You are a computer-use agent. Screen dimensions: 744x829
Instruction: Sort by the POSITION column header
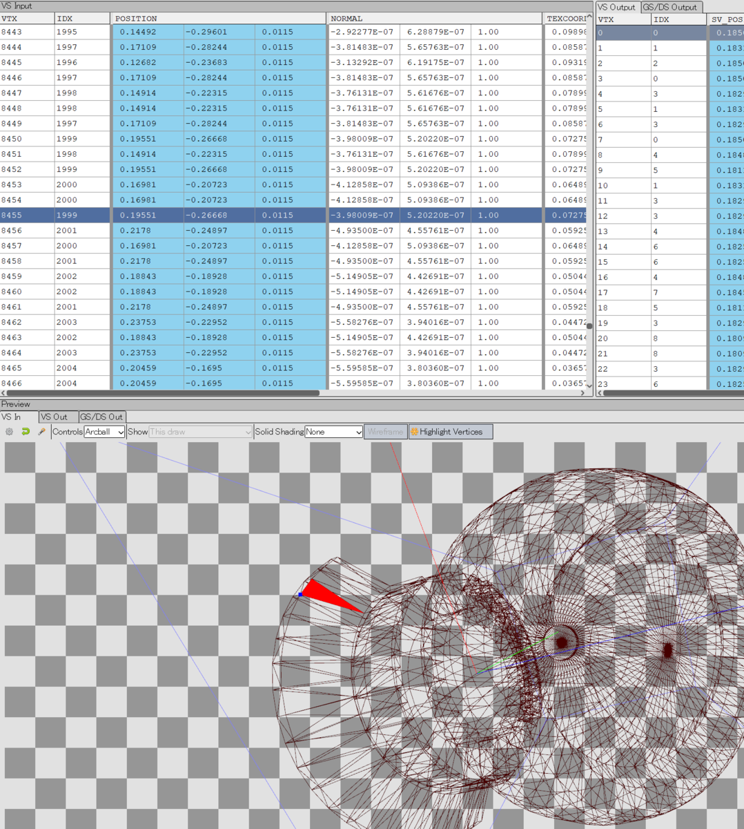tap(217, 19)
